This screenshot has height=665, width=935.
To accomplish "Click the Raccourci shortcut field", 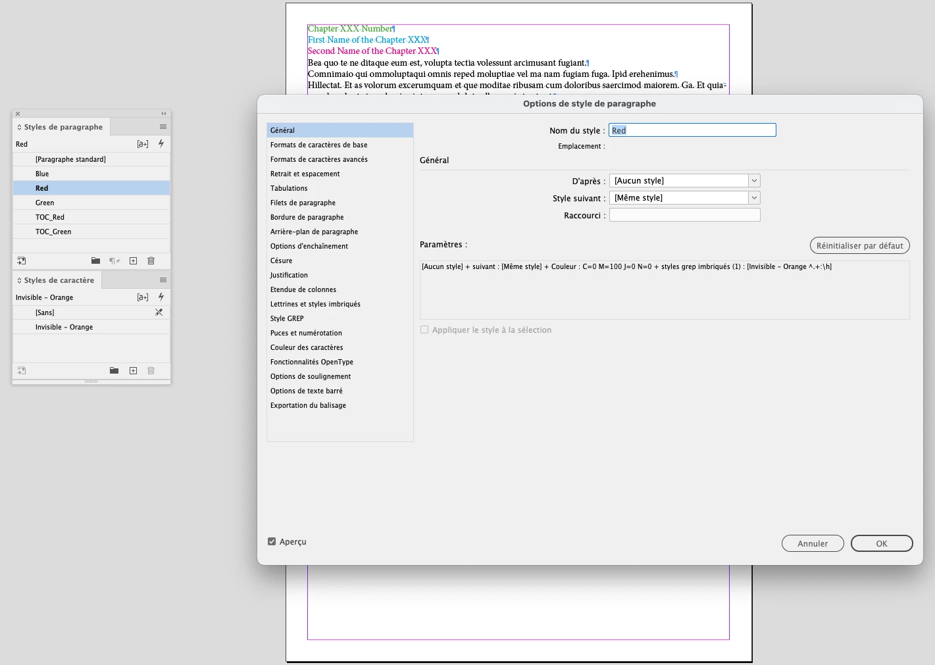I will 685,215.
